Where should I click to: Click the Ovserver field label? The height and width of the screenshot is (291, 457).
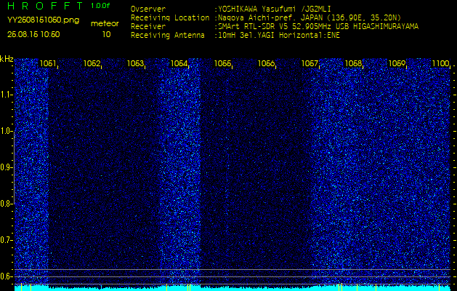(x=148, y=9)
